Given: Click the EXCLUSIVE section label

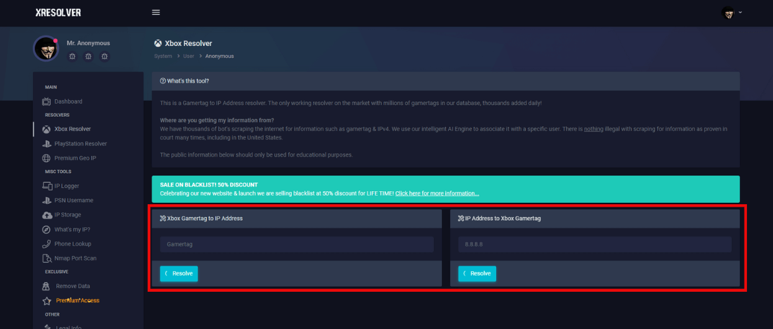Looking at the screenshot, I should coord(57,272).
